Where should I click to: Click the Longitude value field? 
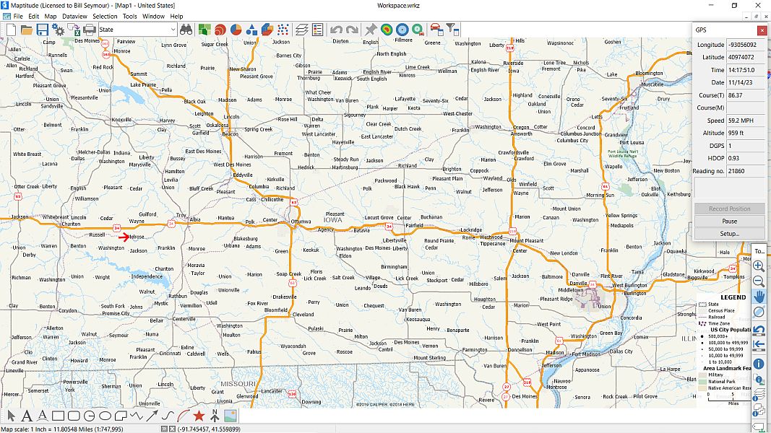point(741,45)
